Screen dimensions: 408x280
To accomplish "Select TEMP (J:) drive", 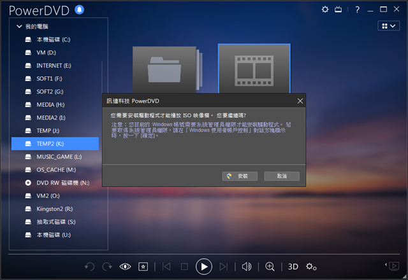I will click(55, 130).
